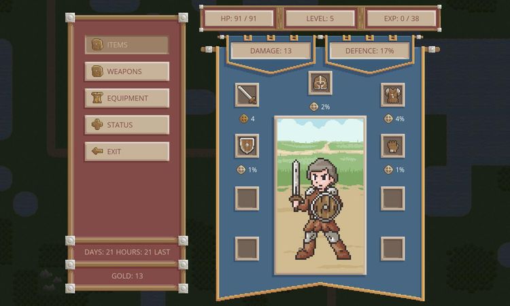Select the empty slot below the shield
This screenshot has width=510, height=306.
[x=246, y=197]
